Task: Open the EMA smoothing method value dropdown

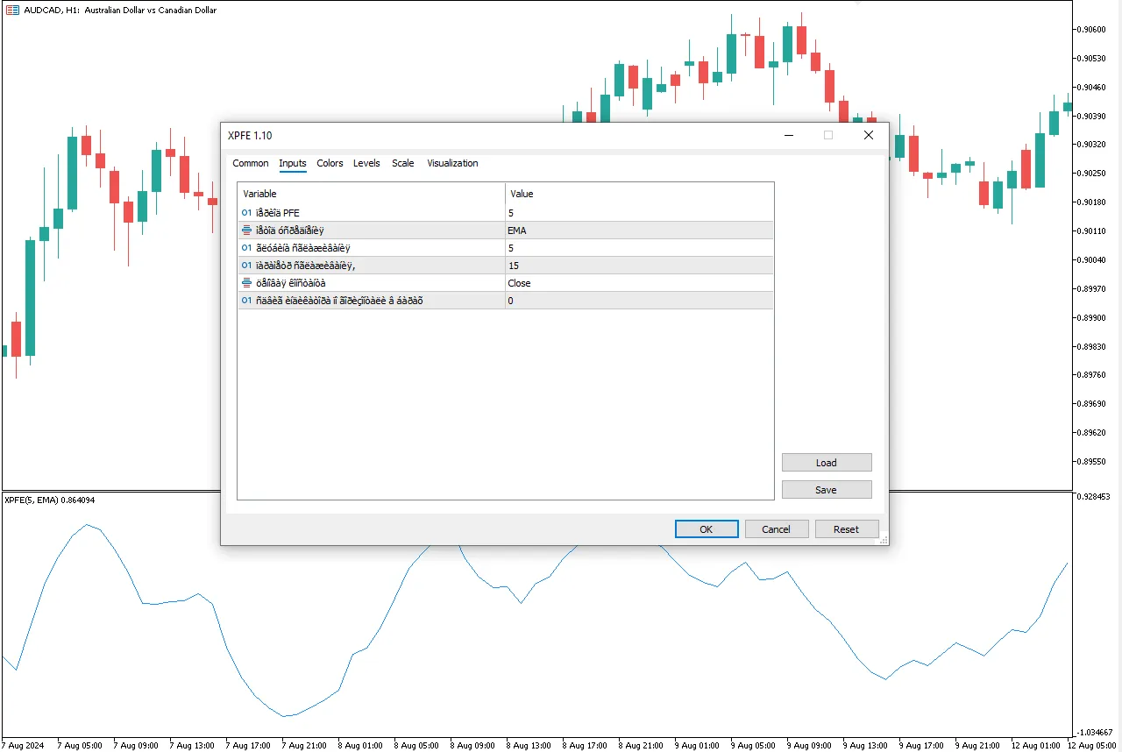Action: click(638, 231)
